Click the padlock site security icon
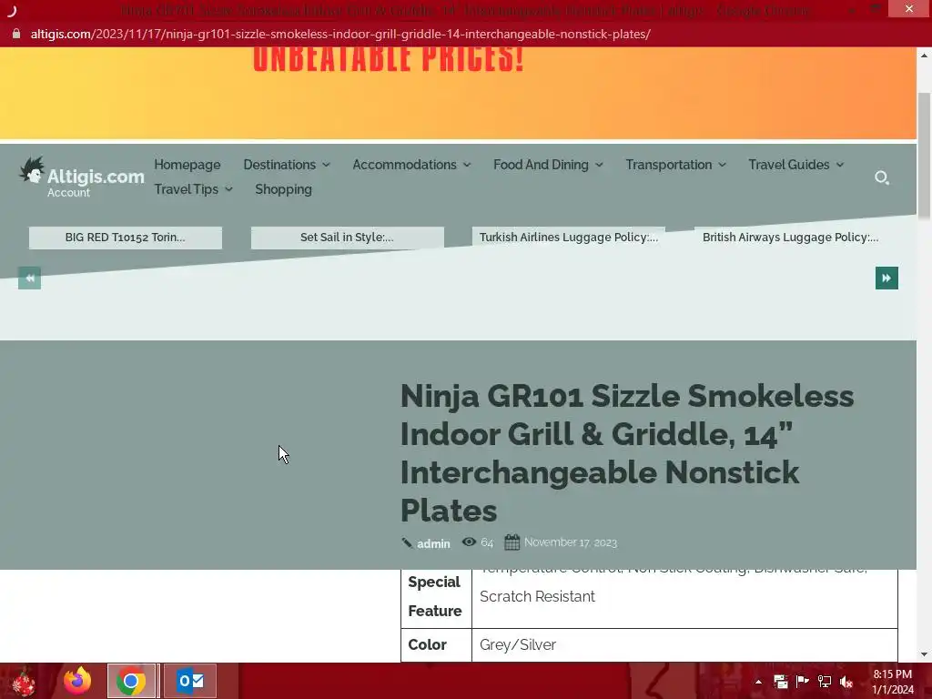The image size is (932, 699). (x=16, y=34)
